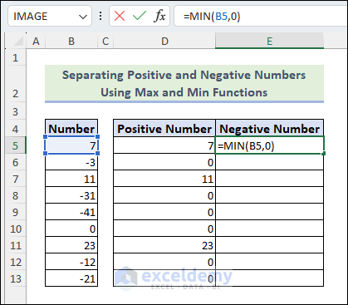This screenshot has height=305, width=348.
Task: Select row 5 header
Action: click(15, 145)
